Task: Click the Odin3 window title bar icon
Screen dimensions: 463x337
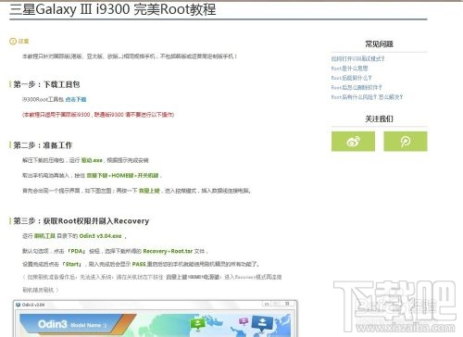Action: (x=19, y=305)
